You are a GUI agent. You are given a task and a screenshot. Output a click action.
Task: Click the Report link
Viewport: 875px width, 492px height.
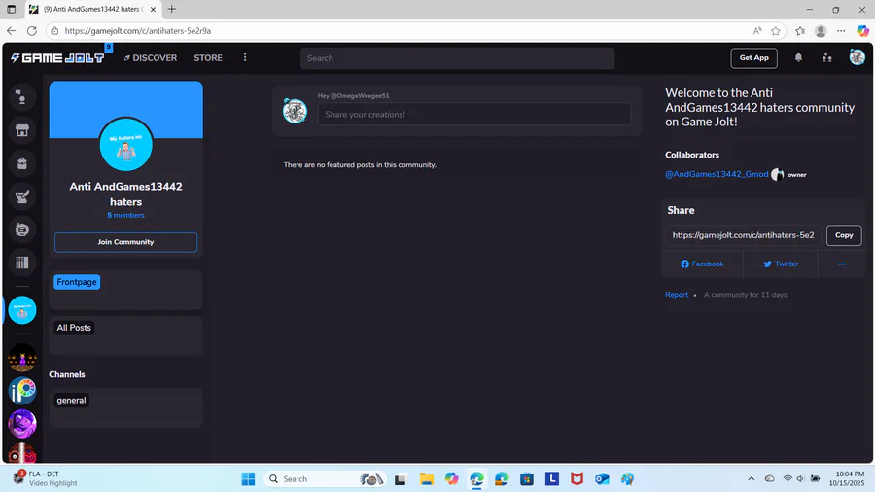[x=677, y=295]
